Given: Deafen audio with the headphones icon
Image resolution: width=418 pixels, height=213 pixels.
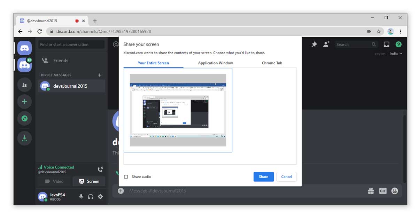Looking at the screenshot, I should click(91, 197).
